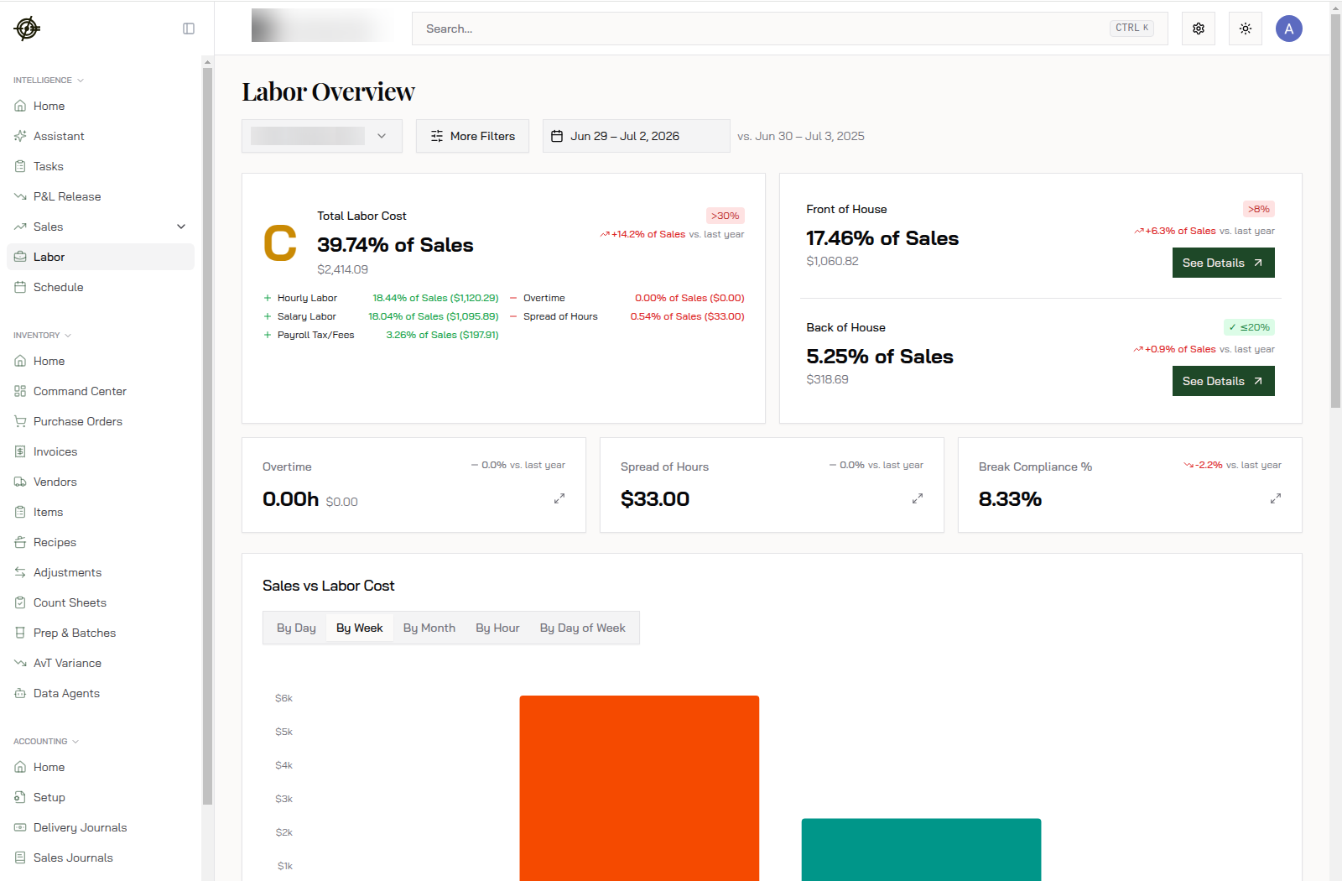Viewport: 1342px width, 881px height.
Task: Click the >30% Total Labor badge
Action: click(x=726, y=216)
